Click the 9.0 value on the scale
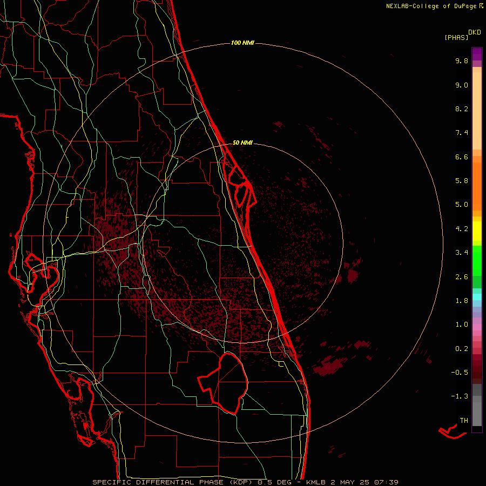 tap(462, 85)
